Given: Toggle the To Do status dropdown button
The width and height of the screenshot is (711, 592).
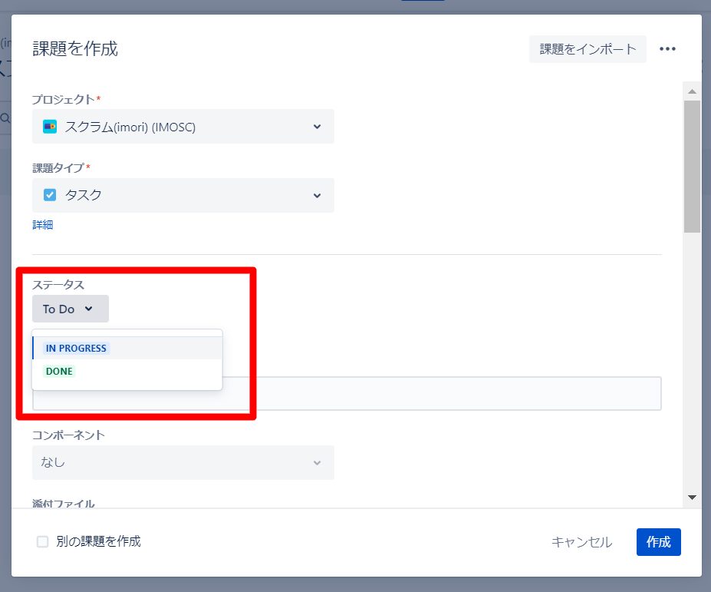Looking at the screenshot, I should tap(70, 309).
